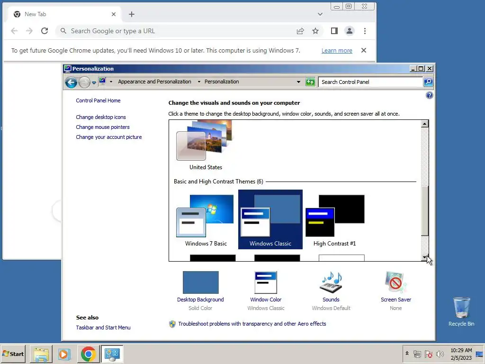Open Change desktop icons link
This screenshot has width=485, height=364.
click(x=101, y=117)
